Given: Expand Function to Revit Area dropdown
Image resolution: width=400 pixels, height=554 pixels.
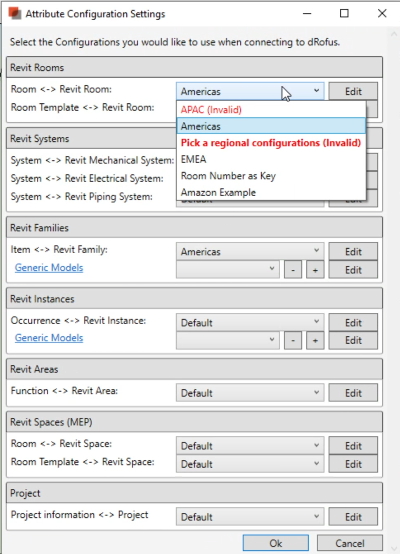Looking at the screenshot, I should click(250, 393).
